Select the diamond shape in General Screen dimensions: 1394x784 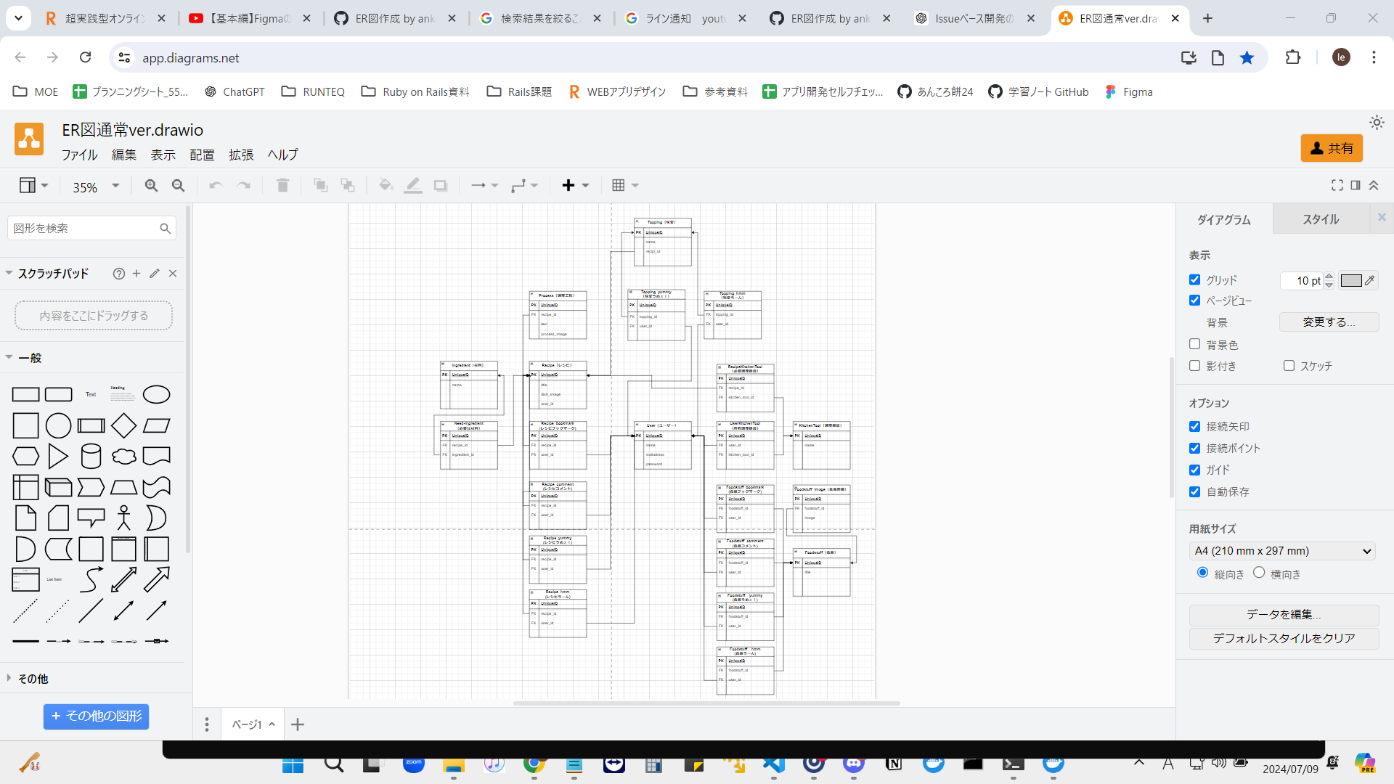tap(123, 425)
